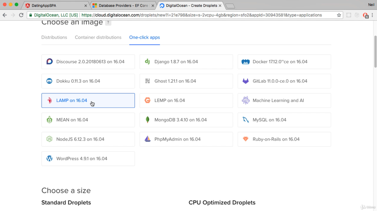The width and height of the screenshot is (377, 211).
Task: Click the Neil profile name in Chrome
Action: [x=371, y=5]
